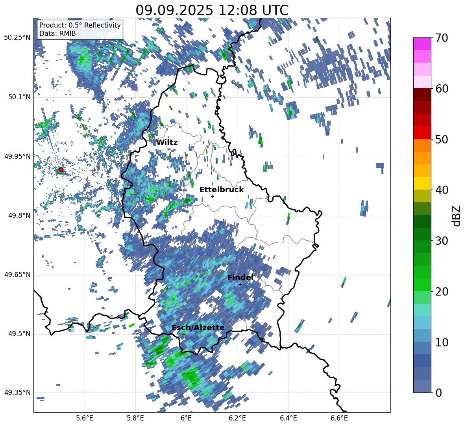The image size is (466, 426).
Task: Click the bright green colorbar segment at 20
Action: (x=422, y=285)
